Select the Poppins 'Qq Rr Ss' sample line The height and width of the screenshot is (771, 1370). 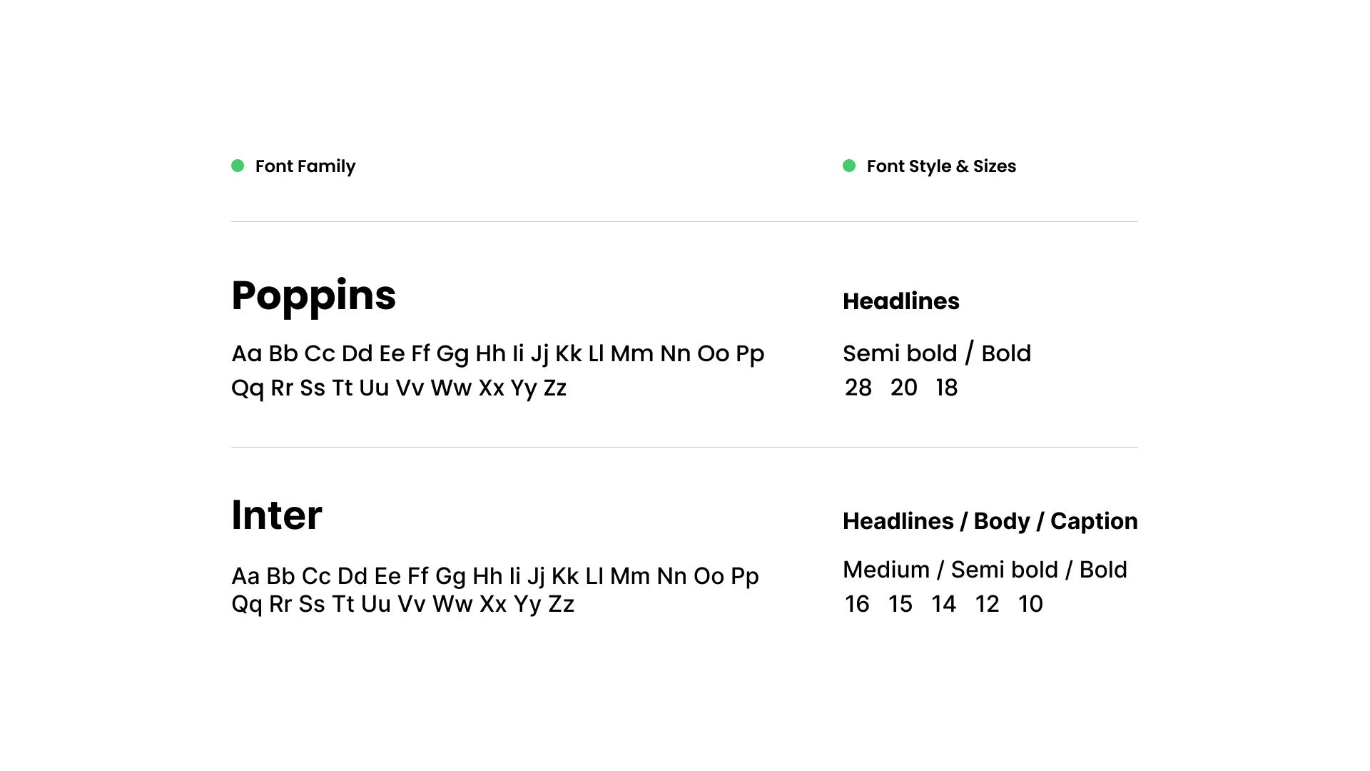pyautogui.click(x=399, y=388)
